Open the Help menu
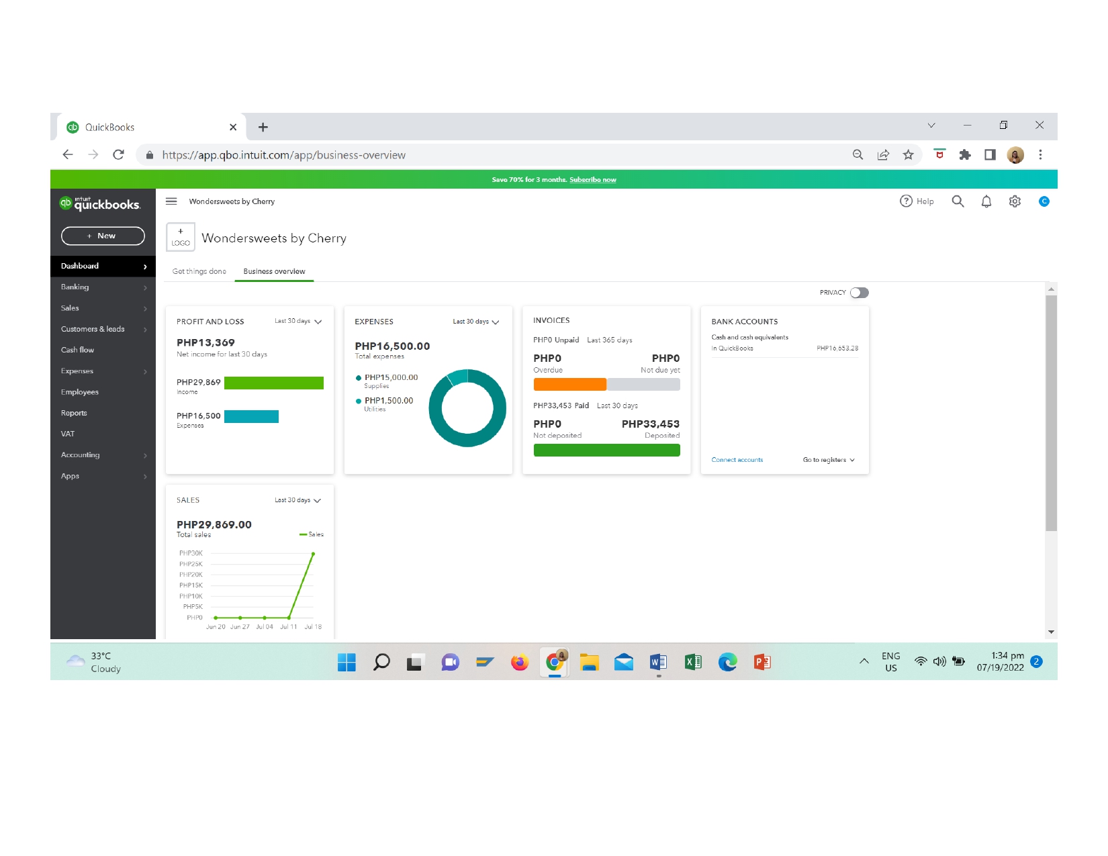Screen dimensions: 1108x856 pyautogui.click(x=917, y=201)
